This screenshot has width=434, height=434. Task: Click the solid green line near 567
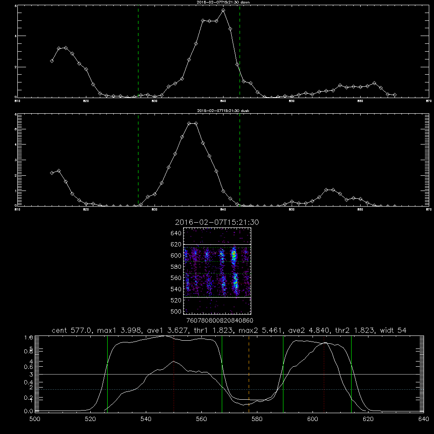222,374
